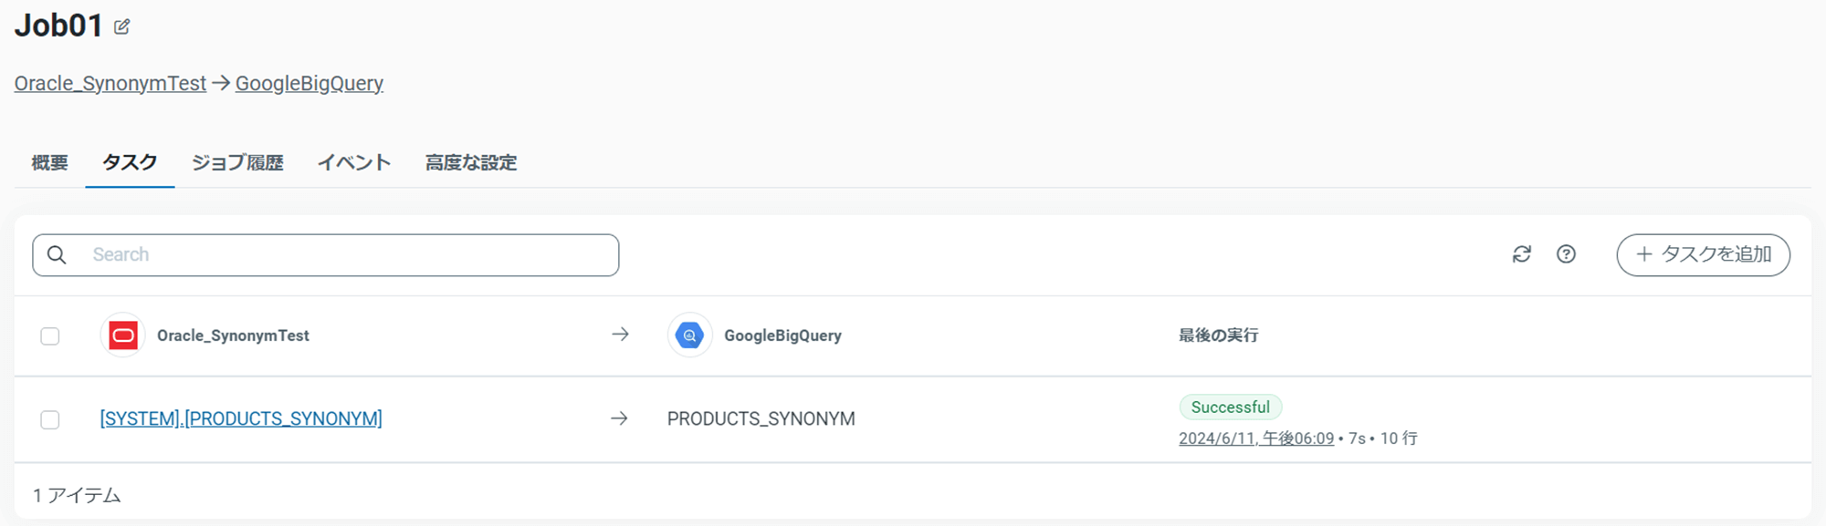The image size is (1826, 526).
Task: Click the refresh tasks icon
Action: 1521,254
